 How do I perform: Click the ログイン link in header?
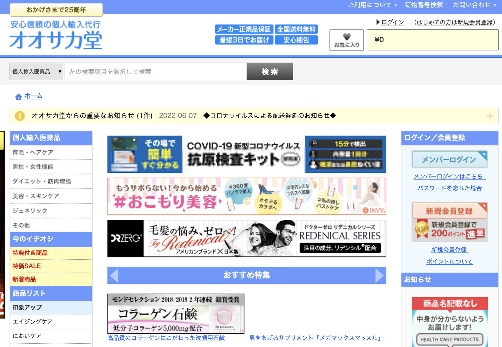pyautogui.click(x=393, y=22)
